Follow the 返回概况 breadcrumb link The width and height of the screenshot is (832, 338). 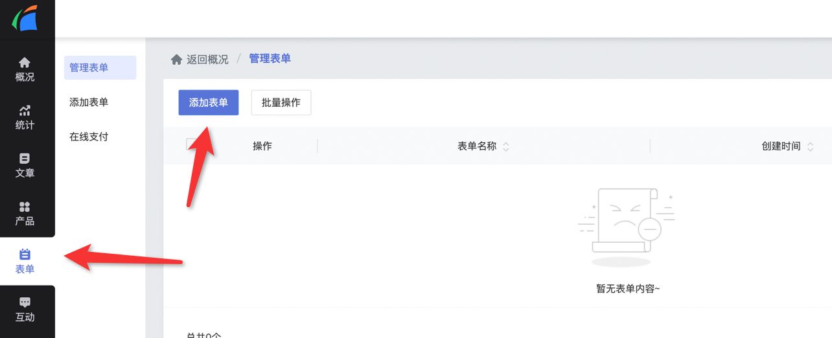[207, 59]
